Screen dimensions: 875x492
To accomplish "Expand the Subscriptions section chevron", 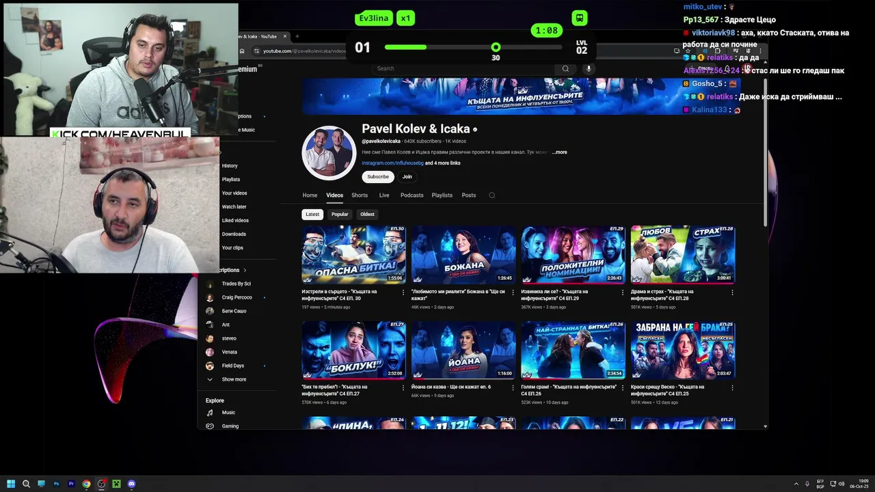I will [x=245, y=270].
